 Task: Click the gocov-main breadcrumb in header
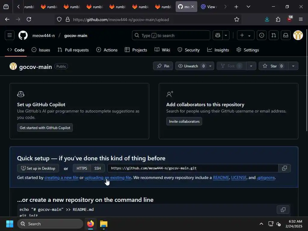coord(76,35)
